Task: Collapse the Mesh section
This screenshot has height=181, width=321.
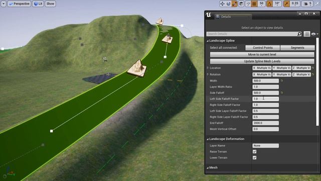Action: [x=208, y=167]
